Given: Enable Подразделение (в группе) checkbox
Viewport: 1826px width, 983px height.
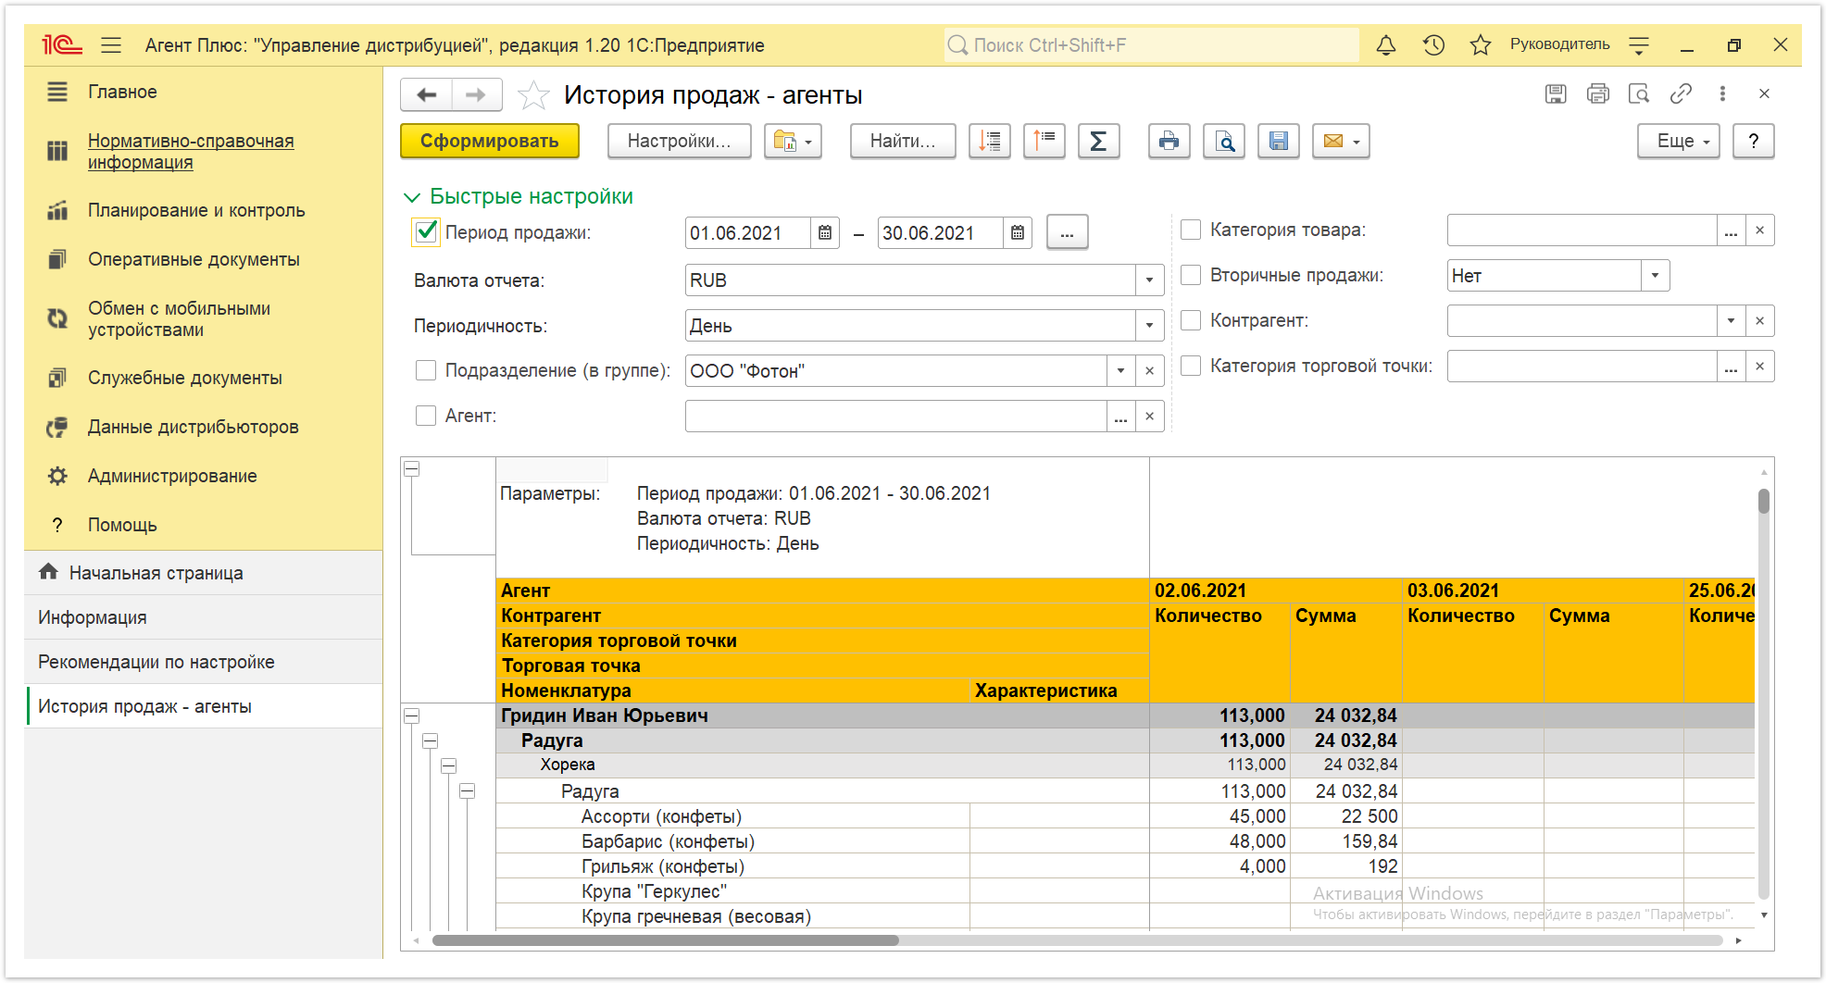Looking at the screenshot, I should point(426,370).
